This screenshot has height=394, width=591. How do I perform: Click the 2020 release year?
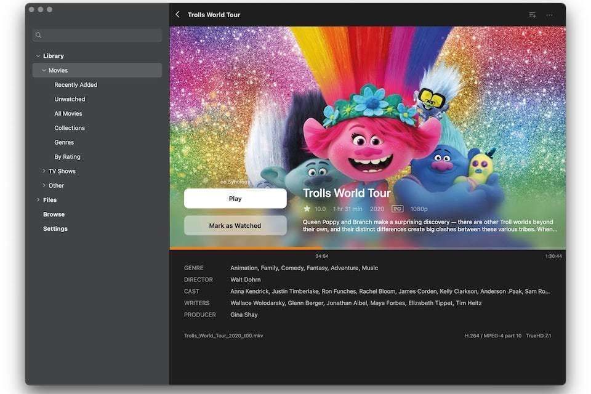click(377, 209)
